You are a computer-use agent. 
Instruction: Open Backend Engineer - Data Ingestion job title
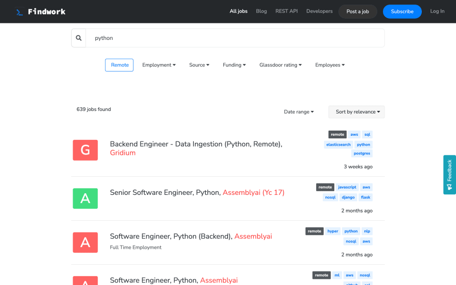pos(196,144)
